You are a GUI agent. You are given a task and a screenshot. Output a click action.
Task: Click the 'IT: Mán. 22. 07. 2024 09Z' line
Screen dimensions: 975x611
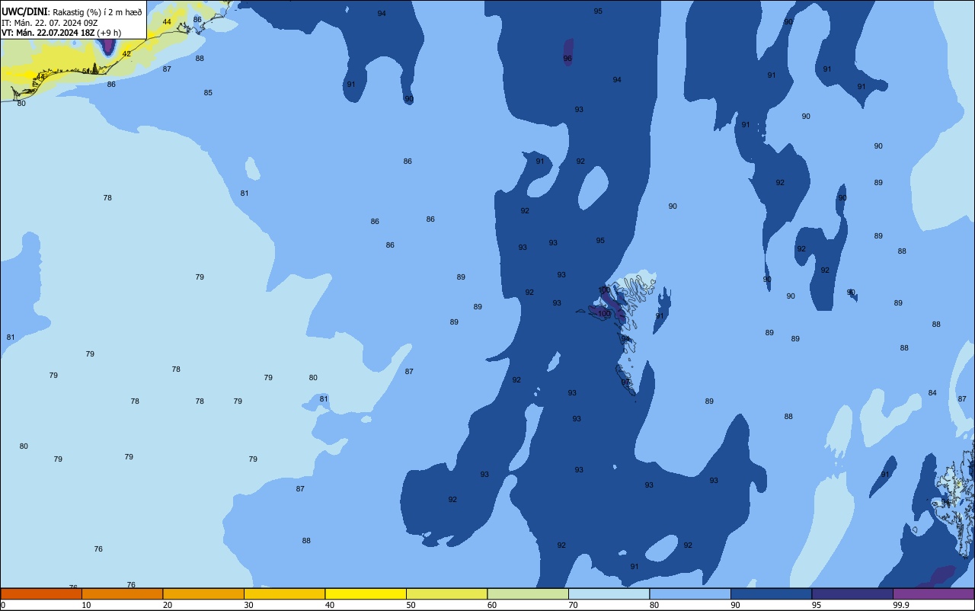point(50,23)
